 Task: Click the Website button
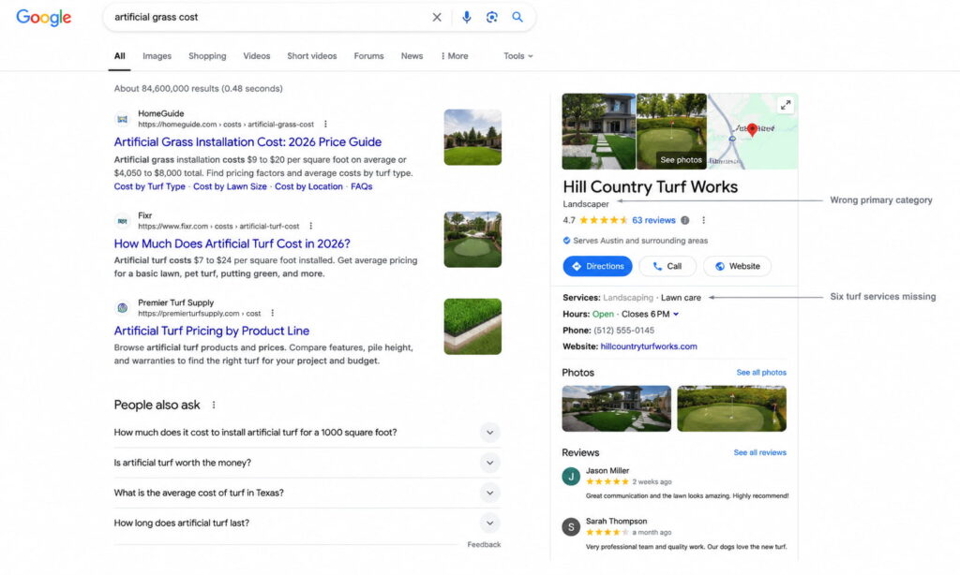[x=737, y=266]
